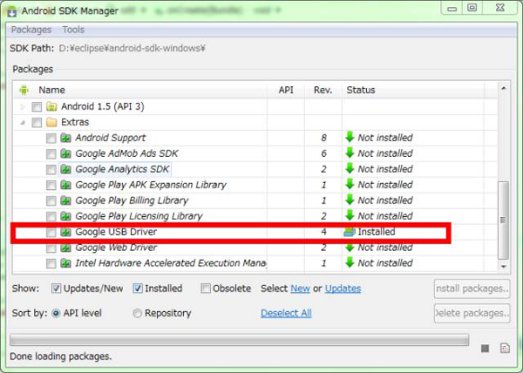Toggle the Updates/New show filter

(56, 288)
